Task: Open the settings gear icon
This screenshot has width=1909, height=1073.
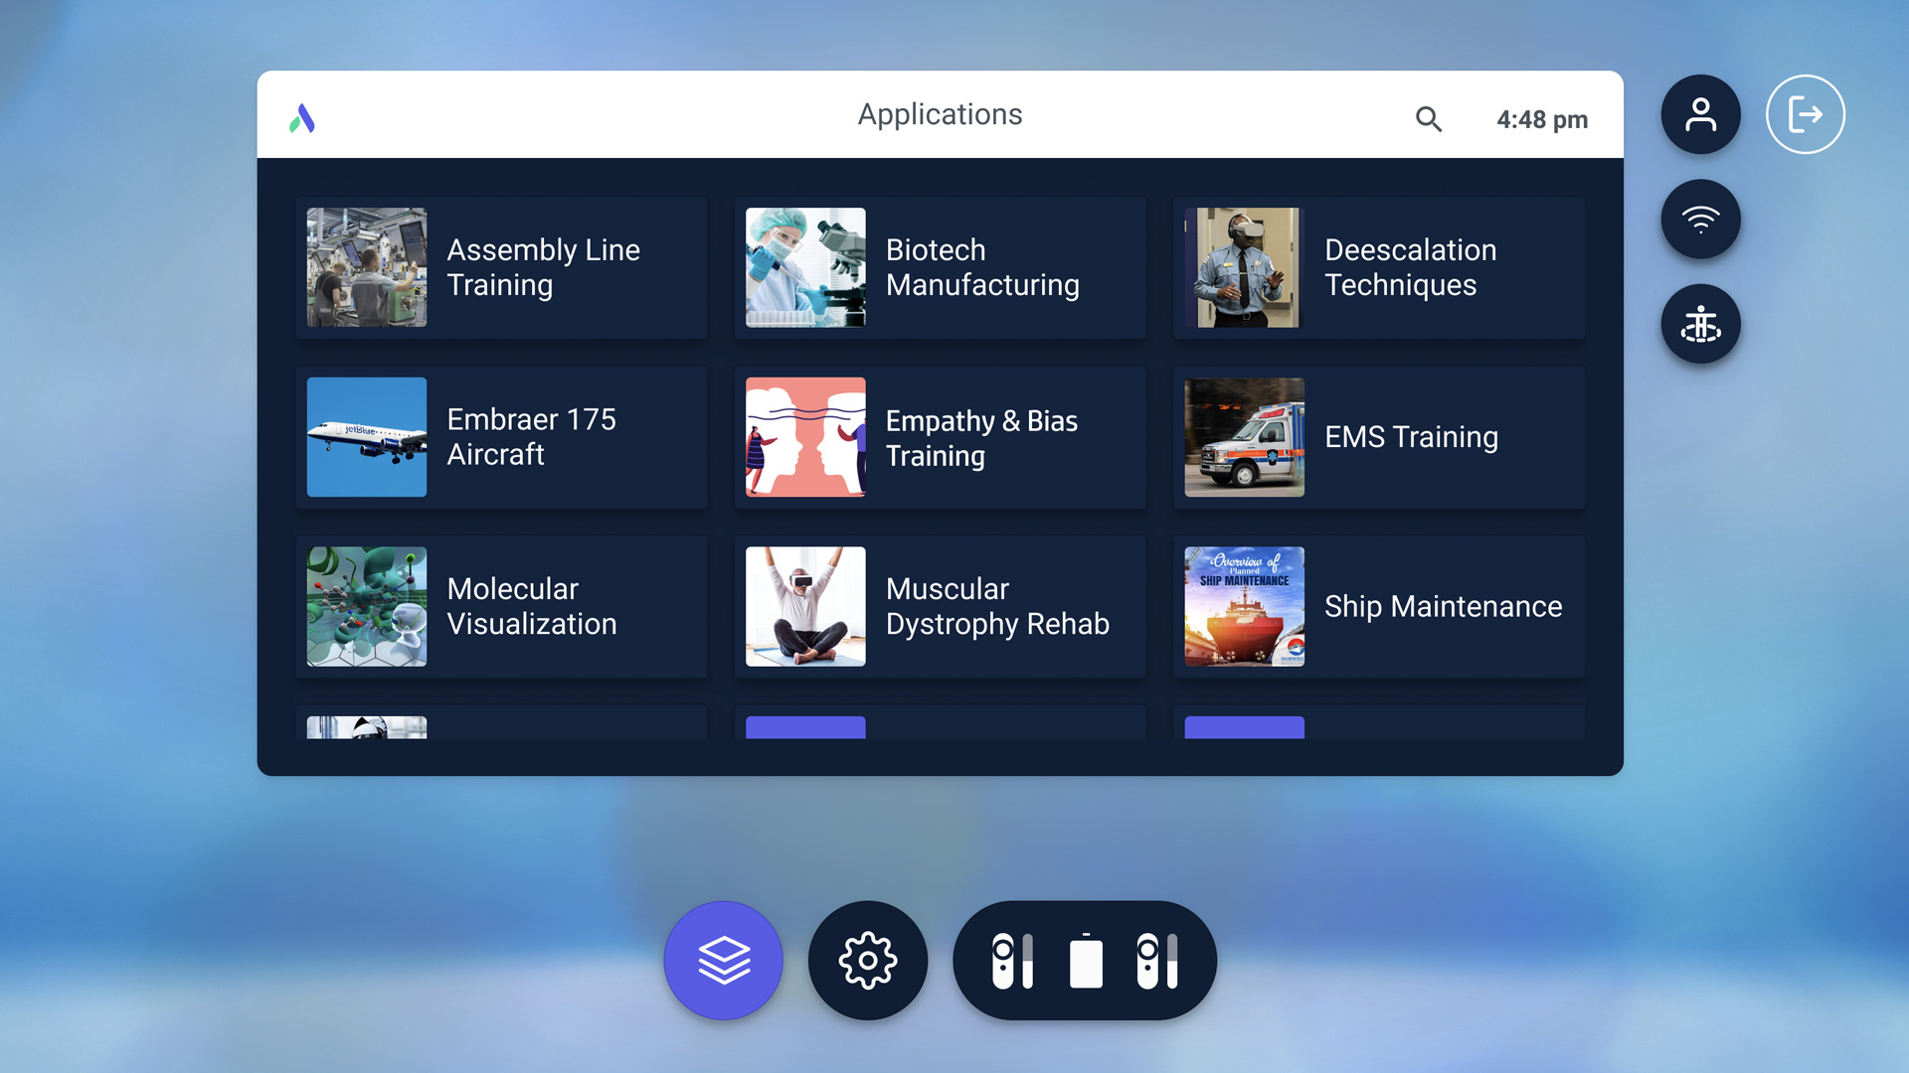Action: click(867, 961)
